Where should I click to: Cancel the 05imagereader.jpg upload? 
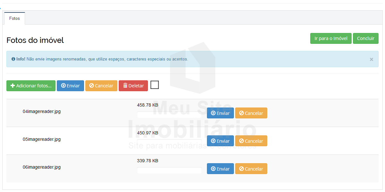pyautogui.click(x=251, y=141)
